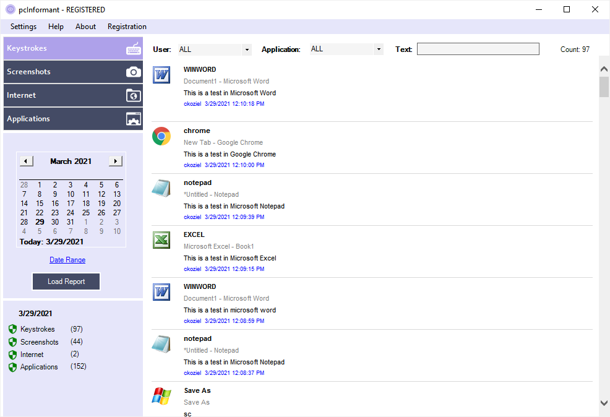Click ckoziel link at 12:10:00 PM
Image resolution: width=610 pixels, height=417 pixels.
pyautogui.click(x=192, y=165)
